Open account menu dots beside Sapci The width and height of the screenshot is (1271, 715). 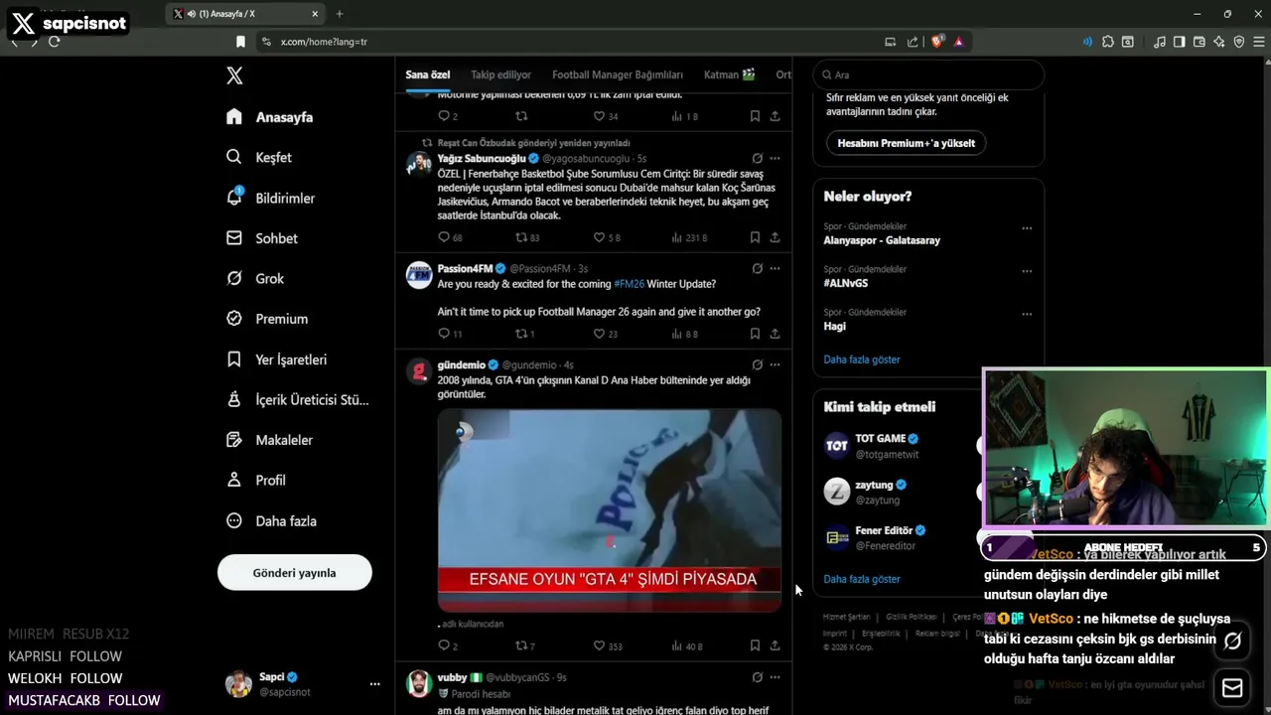374,684
